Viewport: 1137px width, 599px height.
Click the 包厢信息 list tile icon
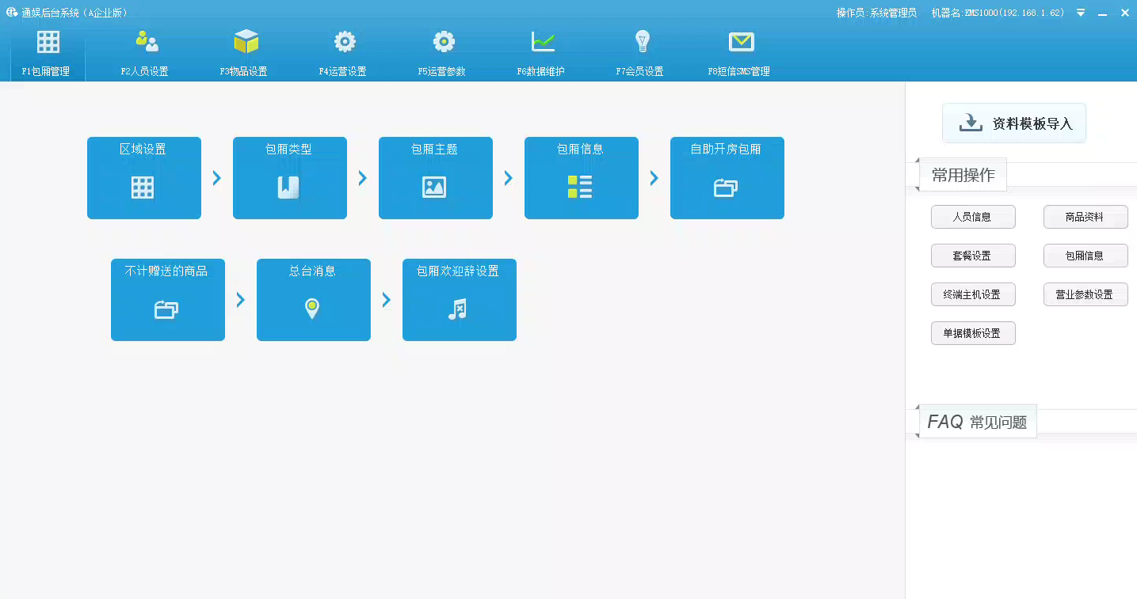pos(580,187)
